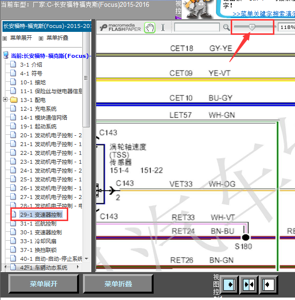Click the computer icon at tree root
Viewport: 295px width, 300px height.
(6, 55)
